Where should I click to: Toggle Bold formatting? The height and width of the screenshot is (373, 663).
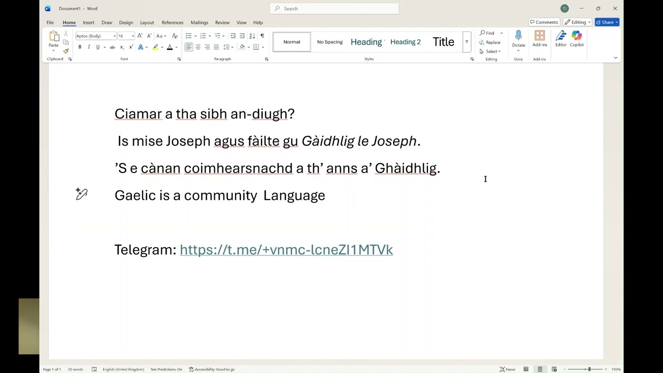80,47
